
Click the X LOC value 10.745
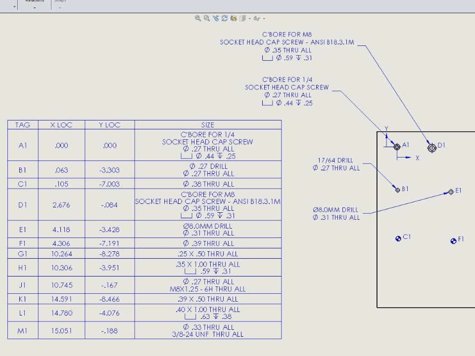(61, 285)
